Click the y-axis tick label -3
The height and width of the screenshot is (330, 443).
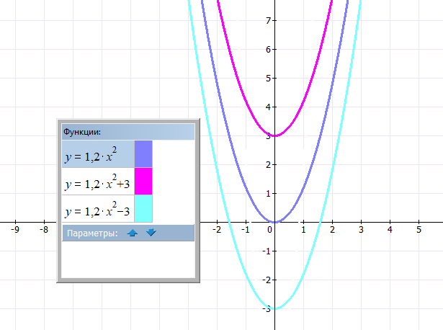266,308
